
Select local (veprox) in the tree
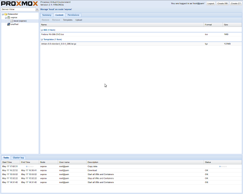20,21
